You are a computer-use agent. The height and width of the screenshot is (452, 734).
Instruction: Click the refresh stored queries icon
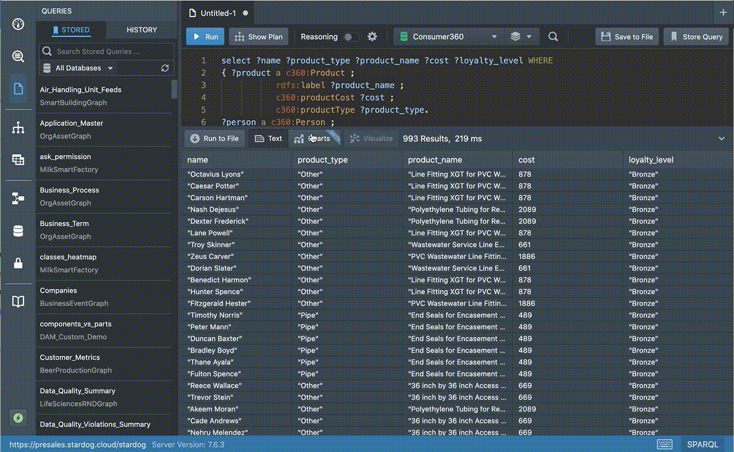click(x=165, y=68)
